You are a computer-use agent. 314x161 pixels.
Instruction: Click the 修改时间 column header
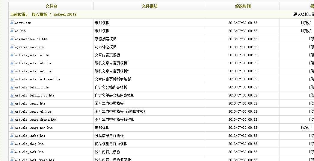pos(243,6)
